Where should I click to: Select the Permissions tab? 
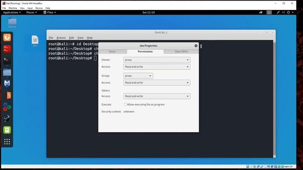tap(145, 51)
